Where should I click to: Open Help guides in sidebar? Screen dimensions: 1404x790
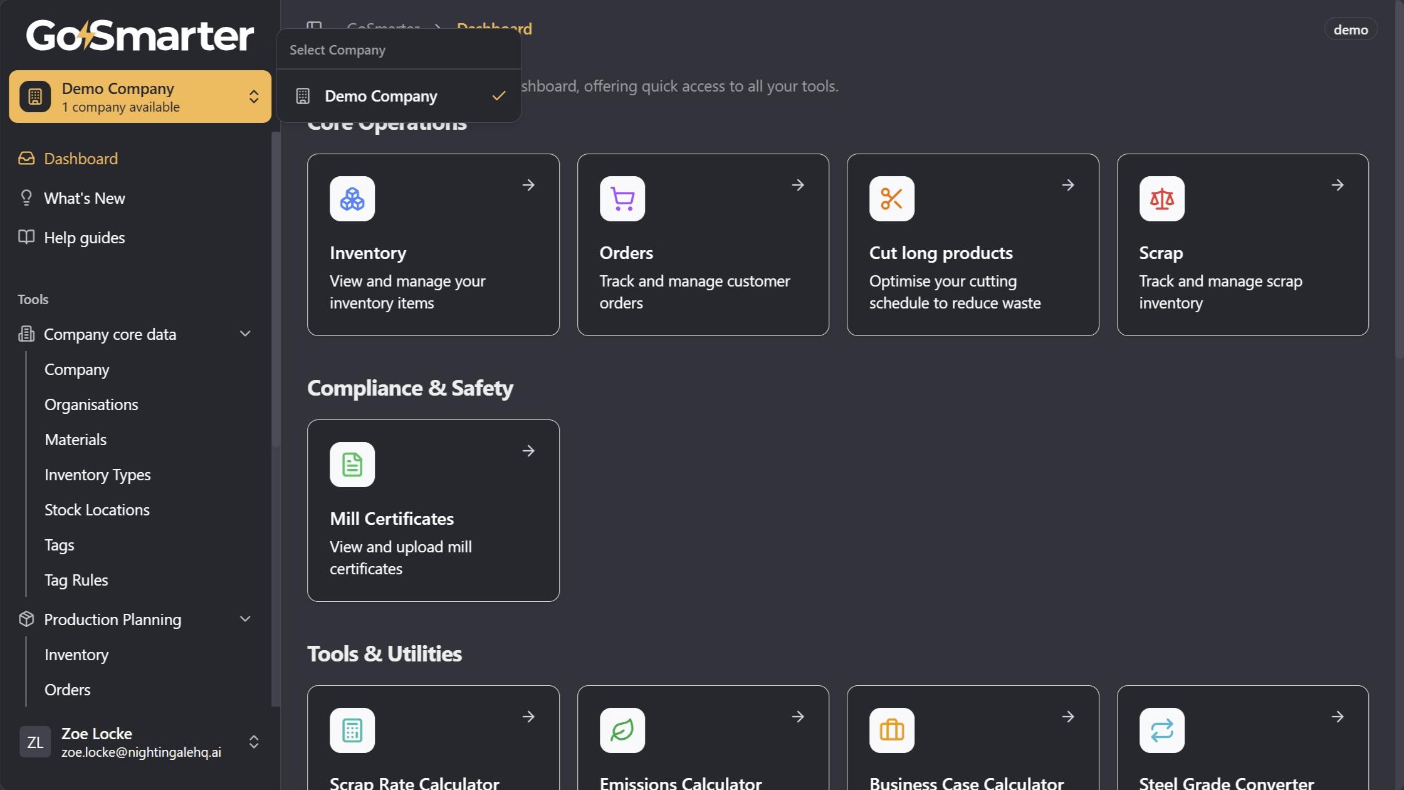[x=84, y=238]
